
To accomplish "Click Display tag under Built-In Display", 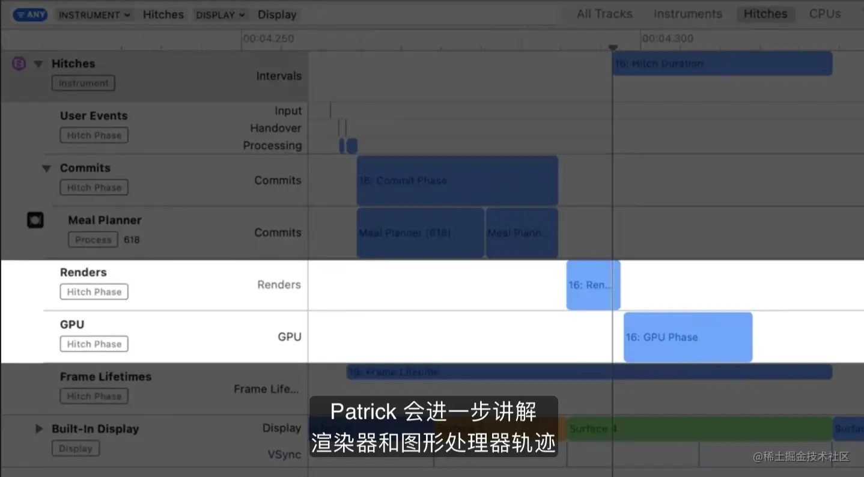I will pos(76,449).
